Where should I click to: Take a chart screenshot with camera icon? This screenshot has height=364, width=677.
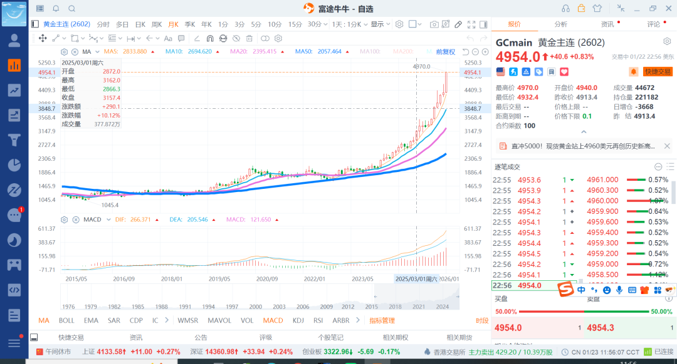(434, 24)
